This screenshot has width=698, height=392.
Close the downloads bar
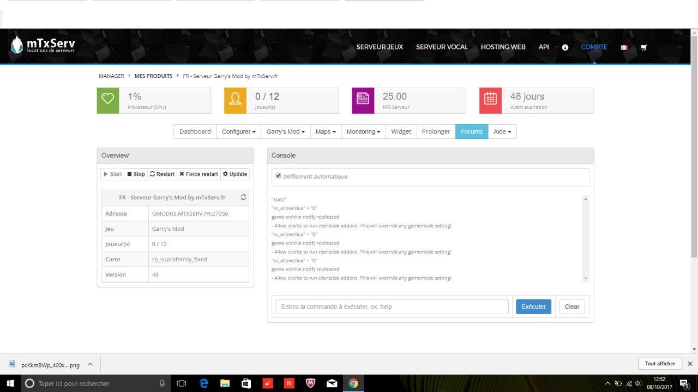[690, 364]
